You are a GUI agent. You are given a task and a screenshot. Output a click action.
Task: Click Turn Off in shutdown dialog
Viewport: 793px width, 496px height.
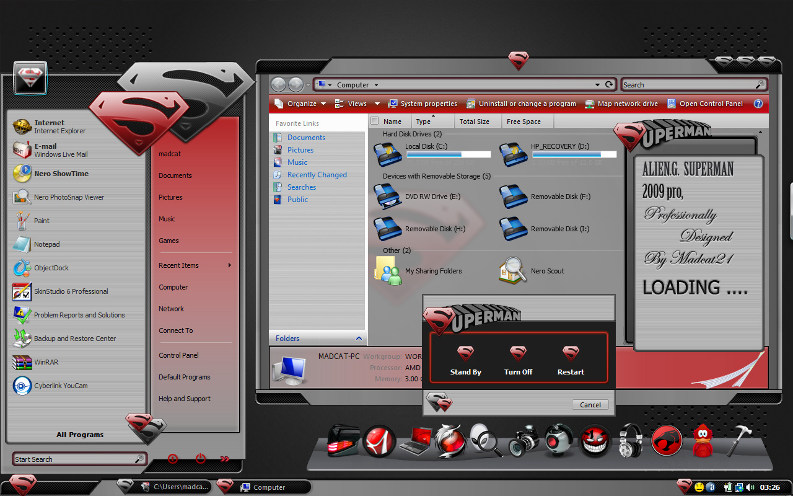coord(519,361)
